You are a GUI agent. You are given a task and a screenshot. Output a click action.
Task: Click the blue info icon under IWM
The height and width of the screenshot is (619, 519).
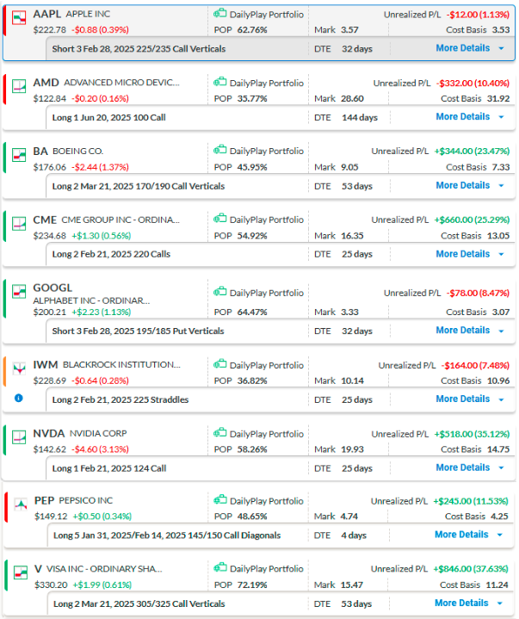19,398
